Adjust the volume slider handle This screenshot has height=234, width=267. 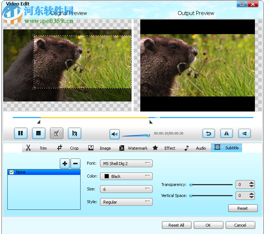pos(148,135)
